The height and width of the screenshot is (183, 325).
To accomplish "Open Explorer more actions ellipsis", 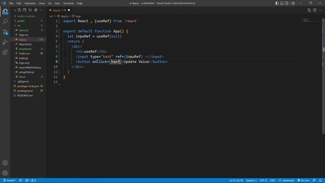I will (41, 10).
